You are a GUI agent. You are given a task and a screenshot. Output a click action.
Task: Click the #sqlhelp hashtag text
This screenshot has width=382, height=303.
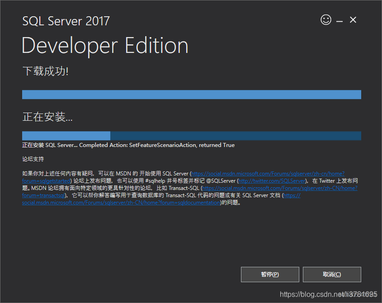pyautogui.click(x=155, y=181)
